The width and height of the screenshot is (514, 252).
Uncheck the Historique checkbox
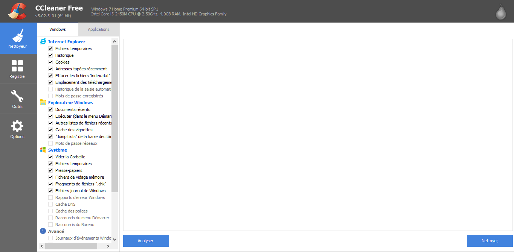50,55
